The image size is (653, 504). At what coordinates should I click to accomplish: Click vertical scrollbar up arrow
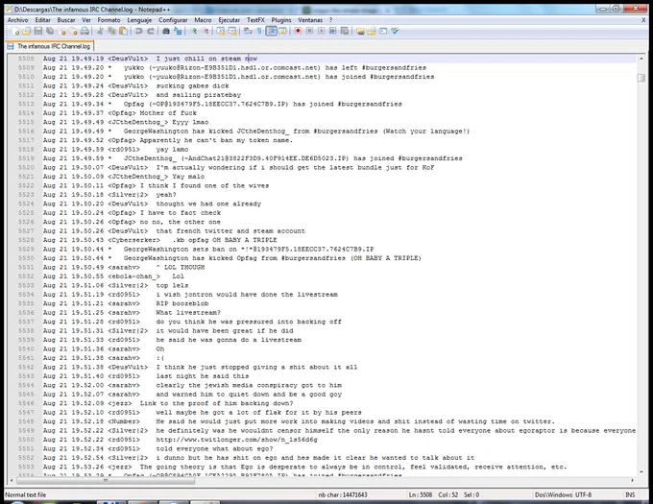(x=641, y=59)
